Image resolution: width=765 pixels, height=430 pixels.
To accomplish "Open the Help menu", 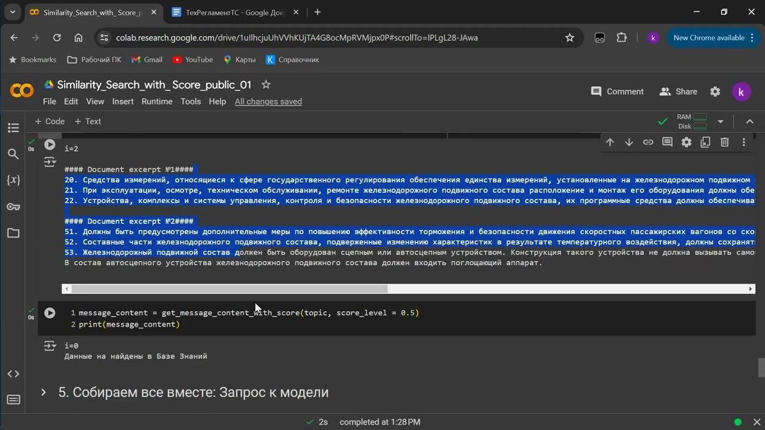I will (218, 102).
